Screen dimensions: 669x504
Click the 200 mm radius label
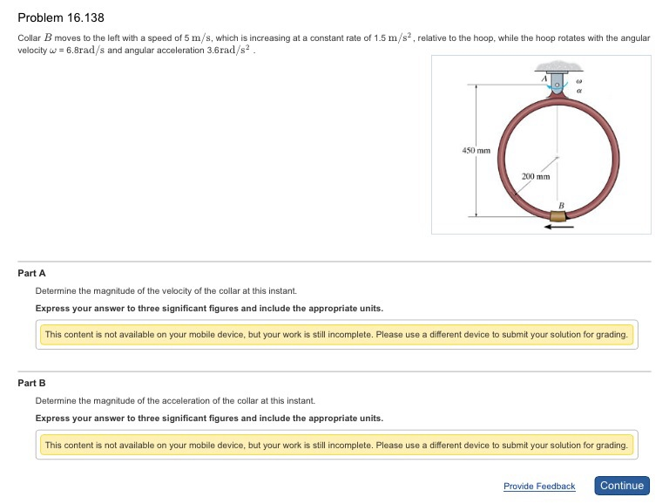(537, 176)
